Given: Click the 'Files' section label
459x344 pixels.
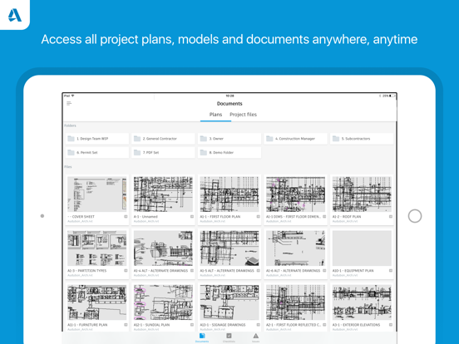Looking at the screenshot, I should (68, 167).
